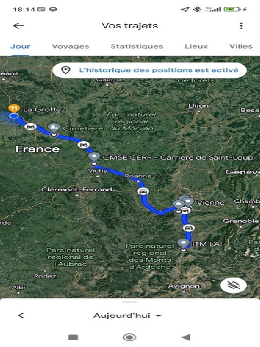
Task: Tap the La Grotte restaurant pin
Action: coord(14,108)
